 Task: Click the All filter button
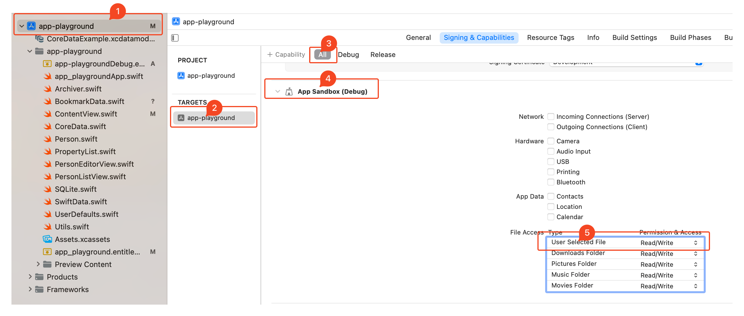tap(322, 54)
